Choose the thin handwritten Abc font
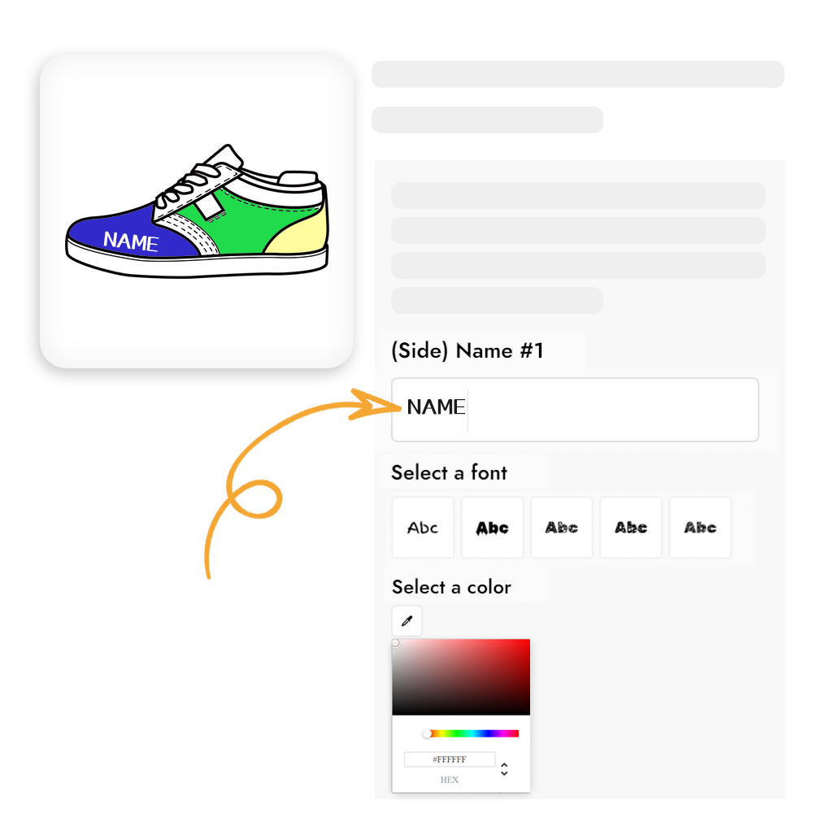 coord(423,528)
